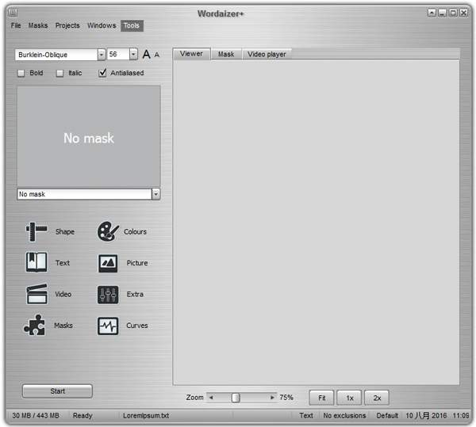
Task: Expand the Burklein-Oblique font dropdown
Action: [x=102, y=55]
